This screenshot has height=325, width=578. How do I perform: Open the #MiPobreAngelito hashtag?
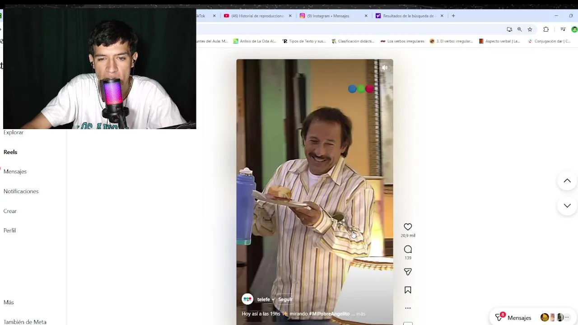329,314
